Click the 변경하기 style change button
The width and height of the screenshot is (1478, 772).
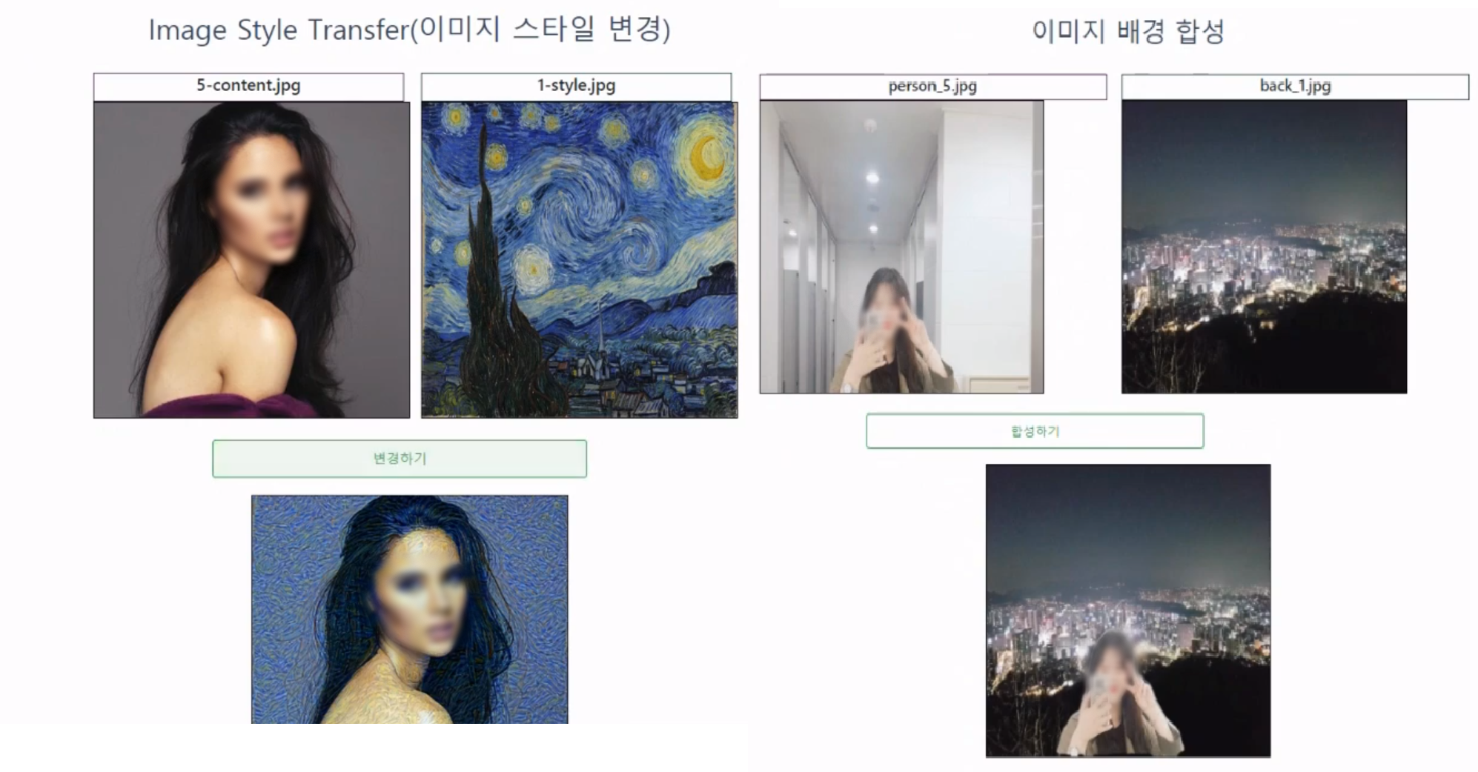[x=400, y=459]
